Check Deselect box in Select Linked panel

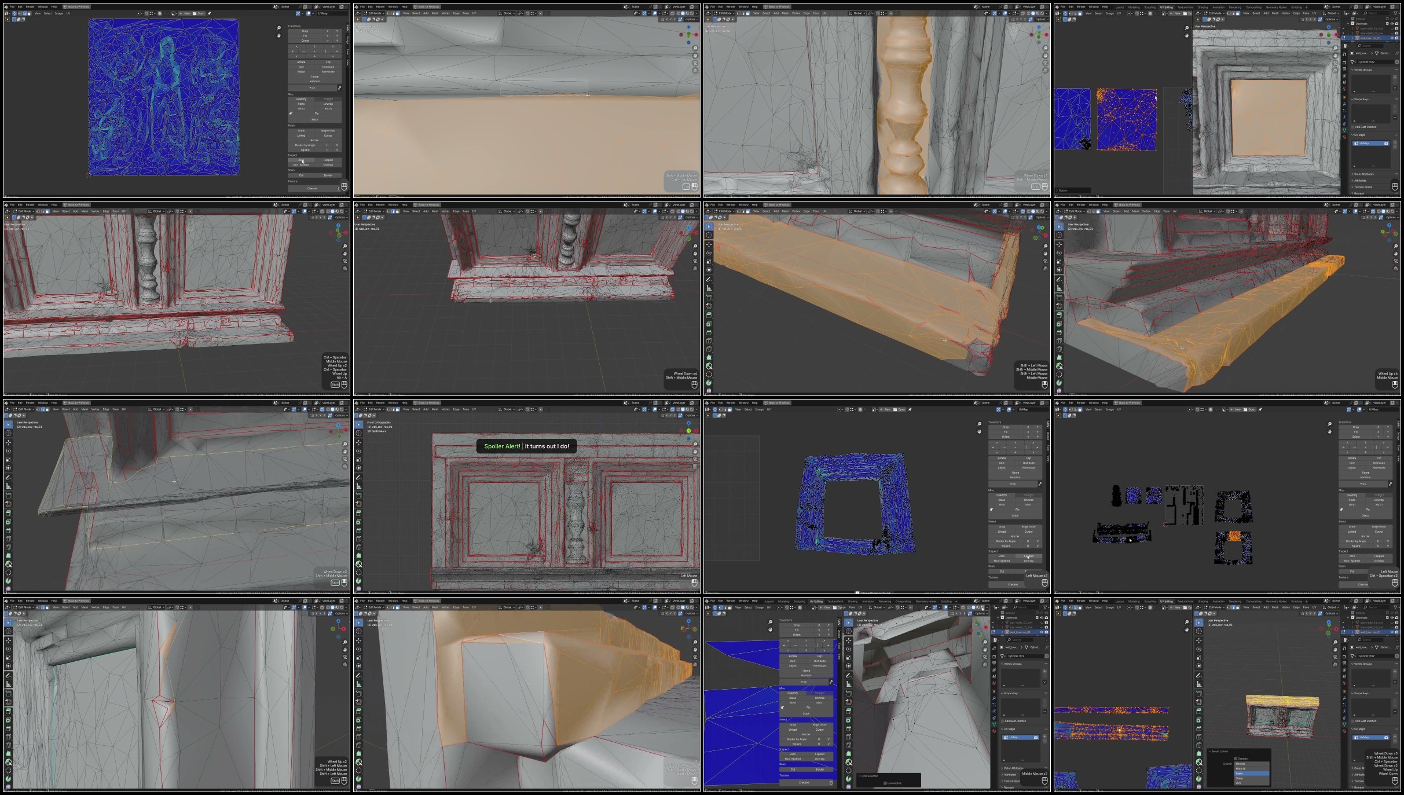point(1236,759)
